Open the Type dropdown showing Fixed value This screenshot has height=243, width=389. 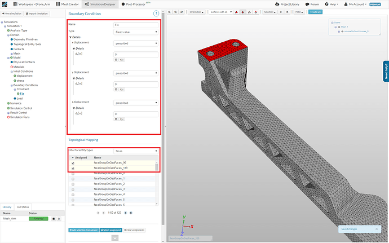135,33
